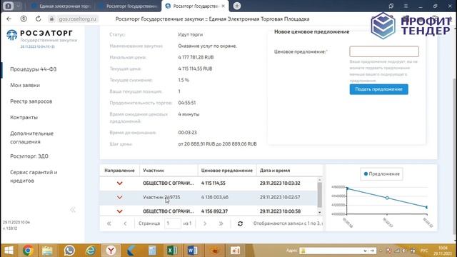Select the bid row 4 156 892,37
457x257 pixels.
click(208, 211)
